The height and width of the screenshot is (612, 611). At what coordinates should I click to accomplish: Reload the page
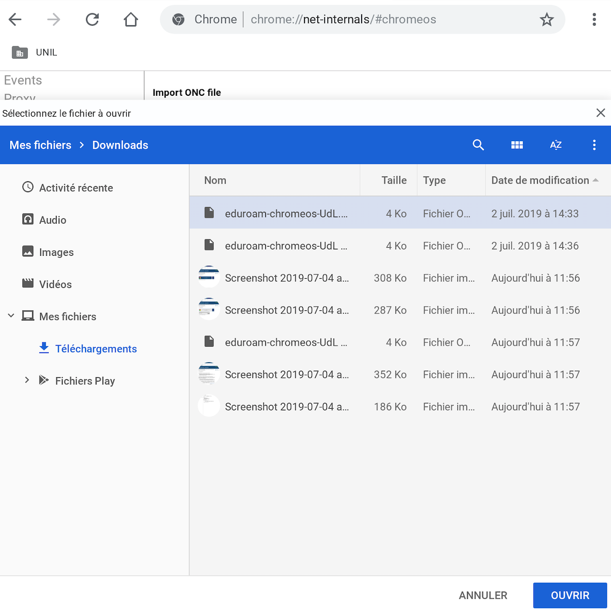[92, 20]
